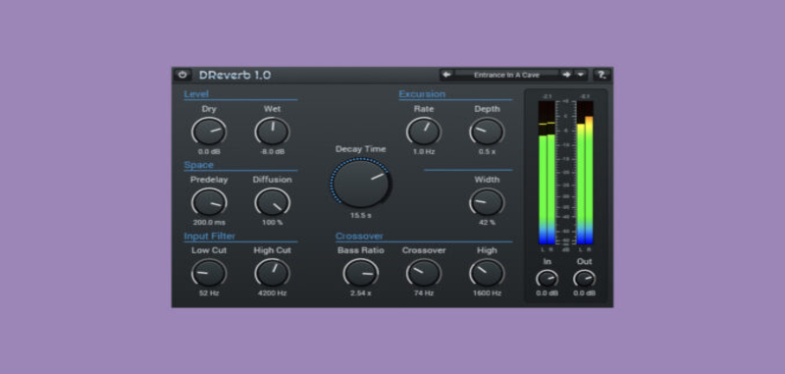
Task: Click the -8.0 dB value under Wet
Action: (273, 152)
